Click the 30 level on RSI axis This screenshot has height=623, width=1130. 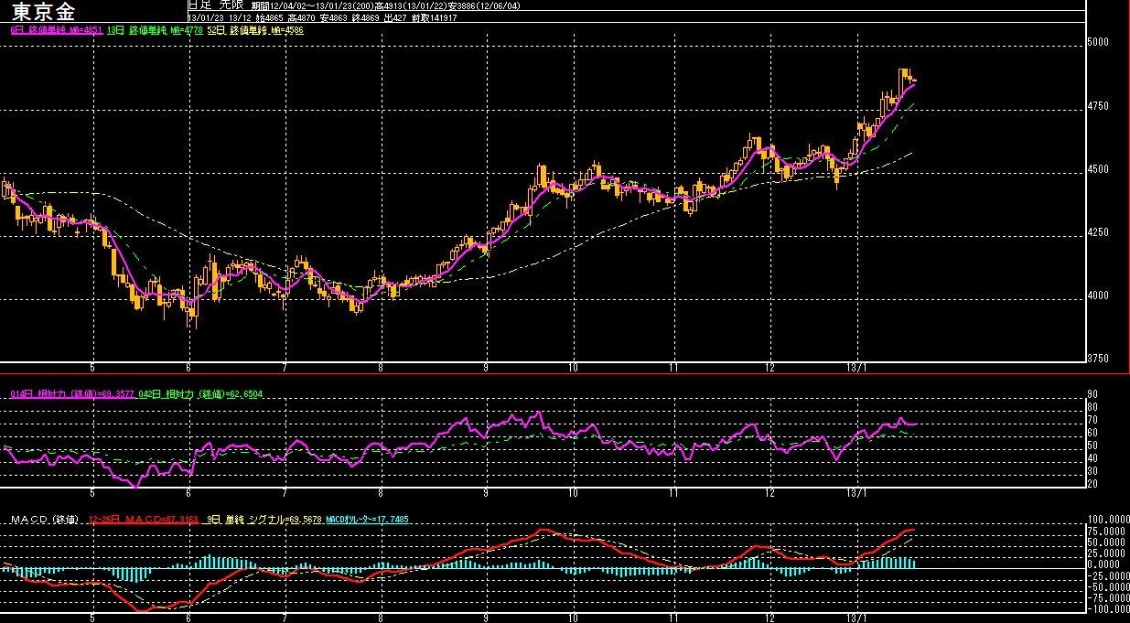click(1092, 470)
